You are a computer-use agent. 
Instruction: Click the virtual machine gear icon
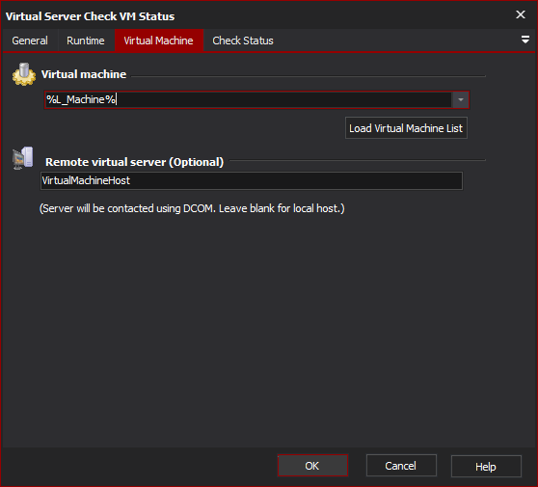click(24, 74)
